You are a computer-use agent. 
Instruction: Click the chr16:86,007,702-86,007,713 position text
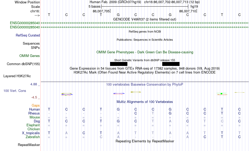166,2
